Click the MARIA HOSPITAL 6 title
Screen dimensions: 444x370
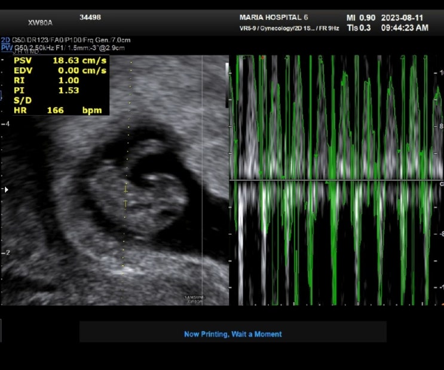(x=274, y=17)
